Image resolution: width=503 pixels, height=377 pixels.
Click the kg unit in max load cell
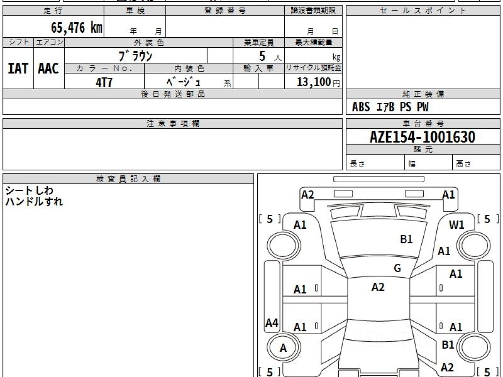336,58
